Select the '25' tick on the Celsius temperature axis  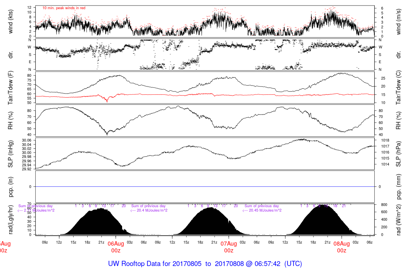coord(383,78)
